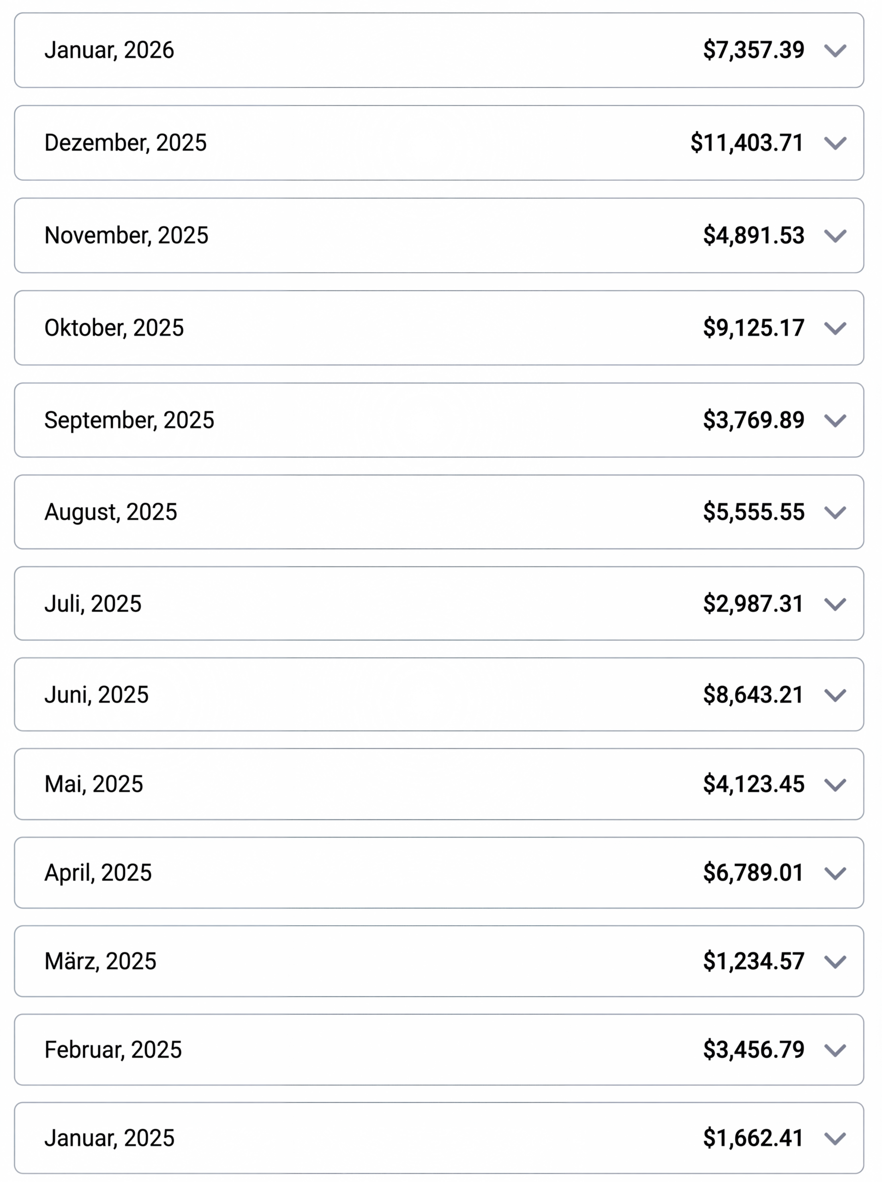This screenshot has width=882, height=1182.
Task: Expand August, 2025 using its chevron
Action: point(834,512)
